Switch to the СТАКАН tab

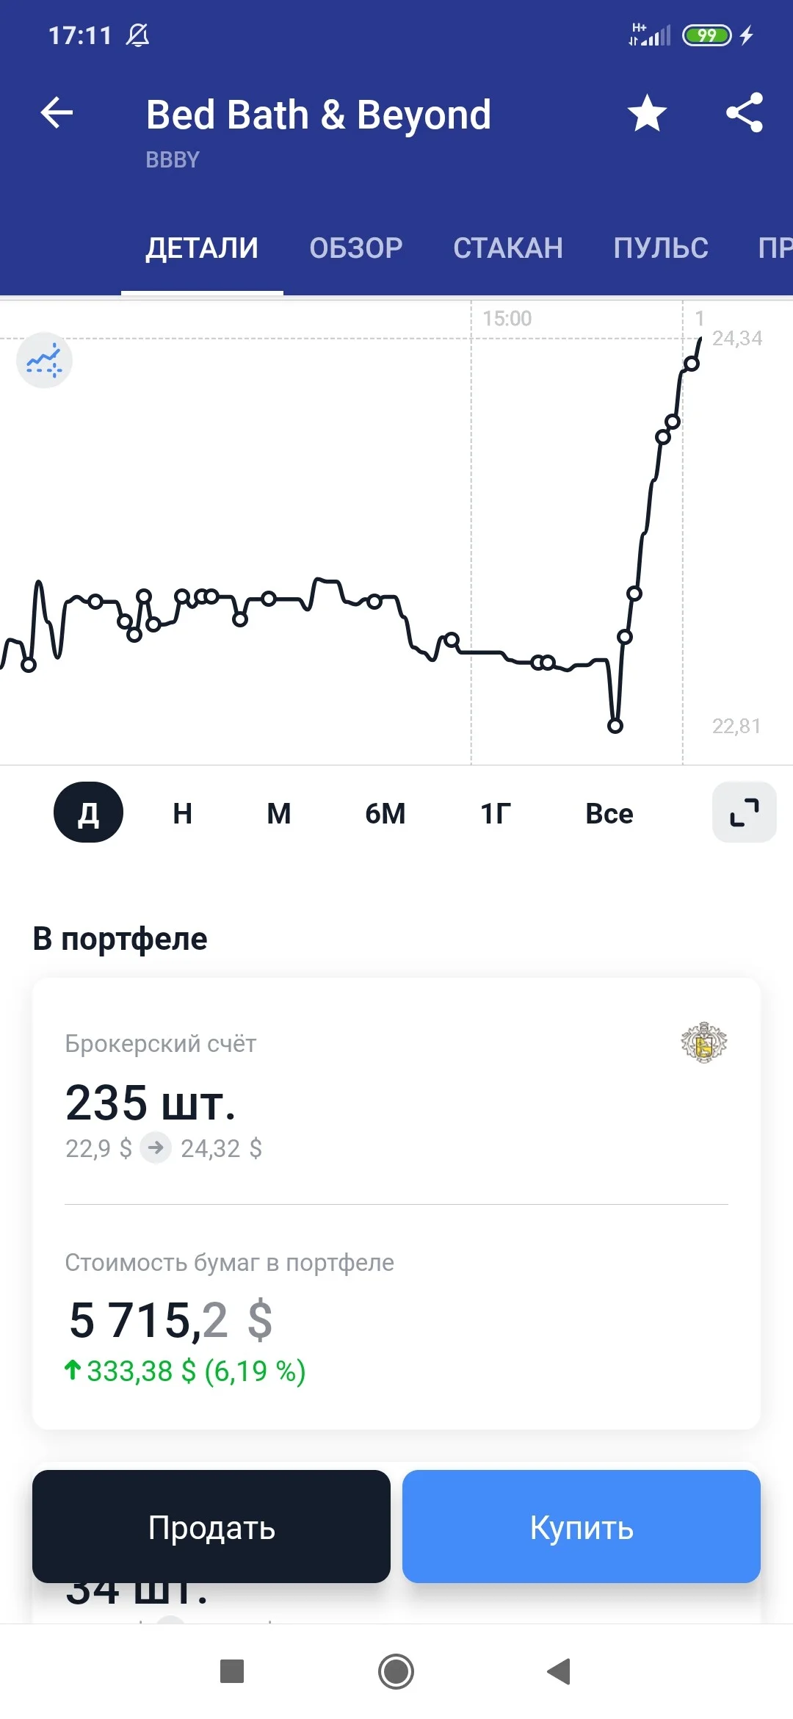tap(508, 248)
